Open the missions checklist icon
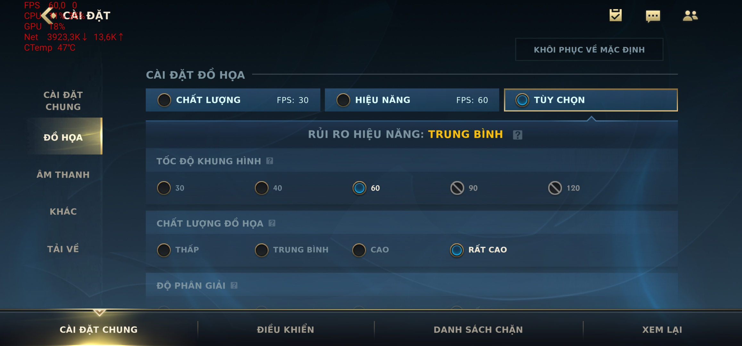The width and height of the screenshot is (742, 346). click(615, 15)
